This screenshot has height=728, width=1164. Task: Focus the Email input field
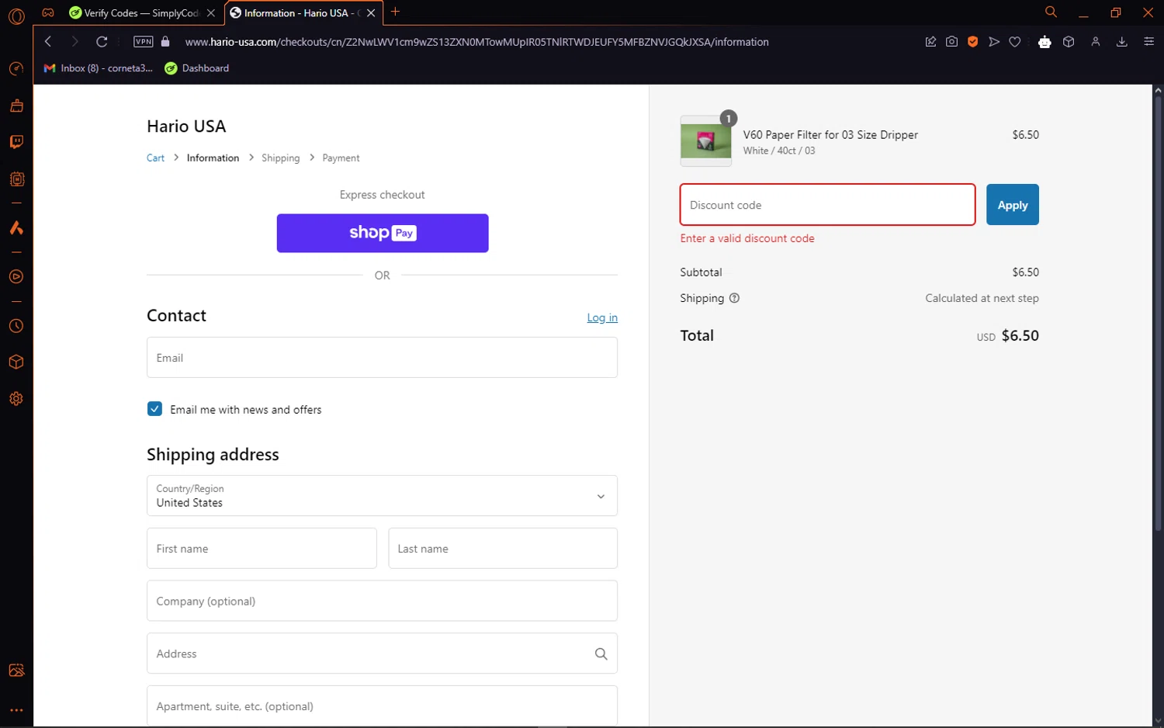coord(382,358)
